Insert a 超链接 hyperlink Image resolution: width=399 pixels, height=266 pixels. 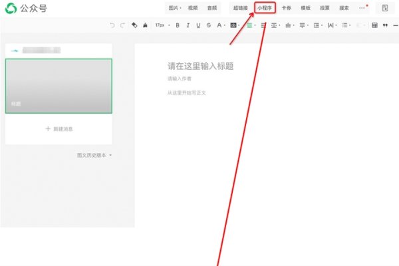241,8
